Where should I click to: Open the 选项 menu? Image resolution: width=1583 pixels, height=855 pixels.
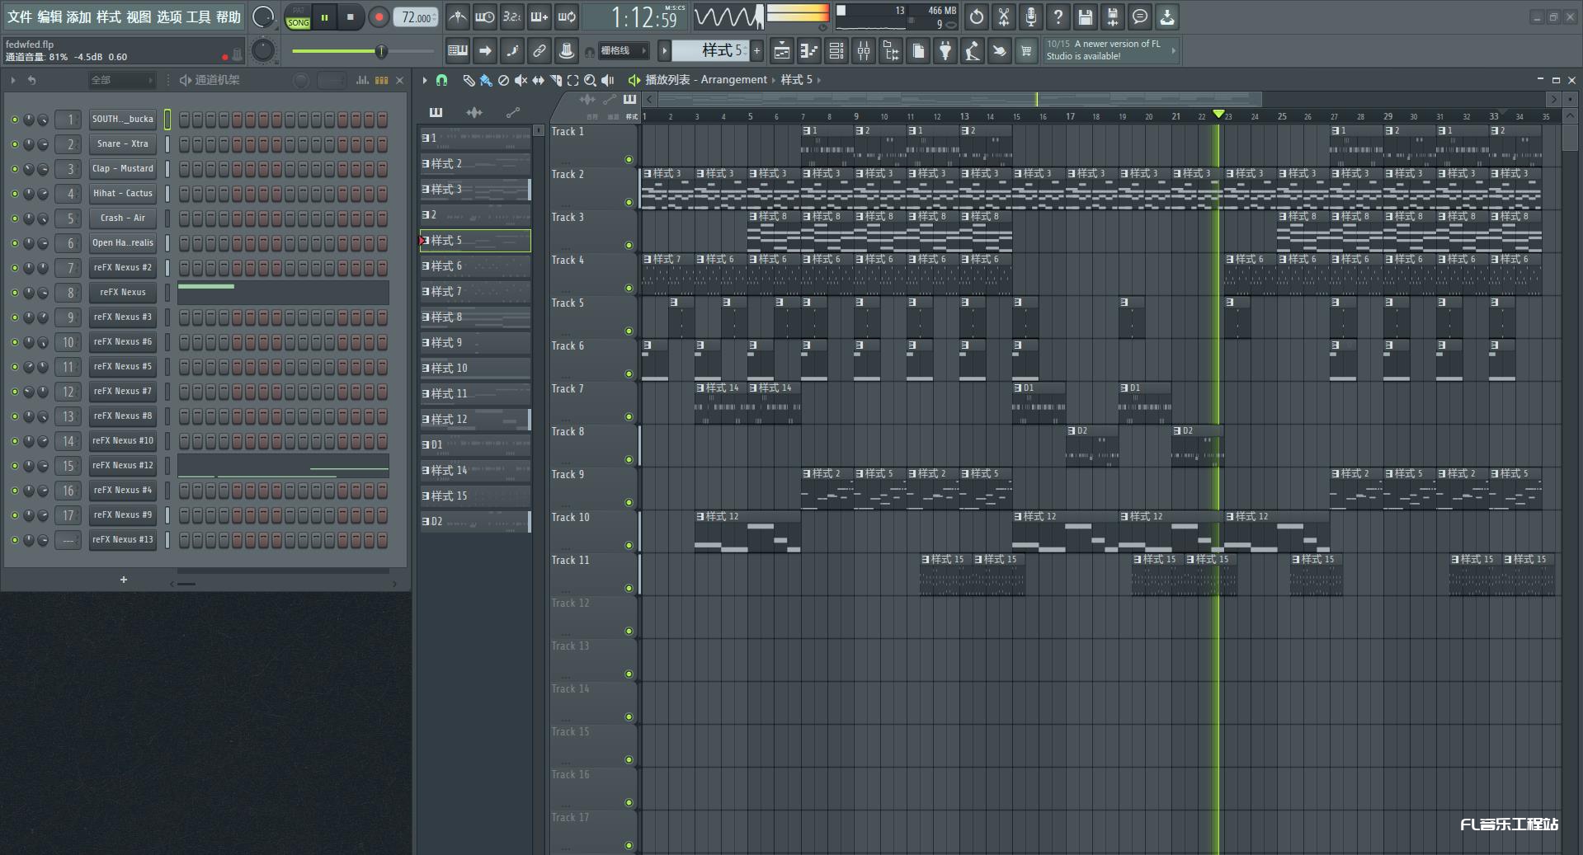click(169, 16)
